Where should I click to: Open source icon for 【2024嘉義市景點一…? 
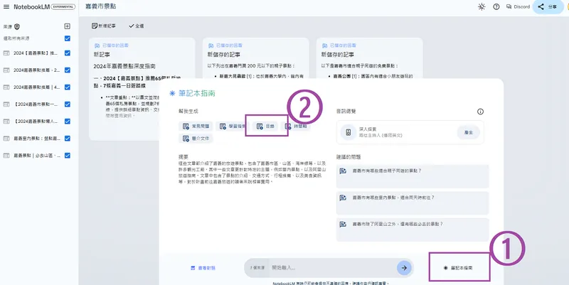6,104
